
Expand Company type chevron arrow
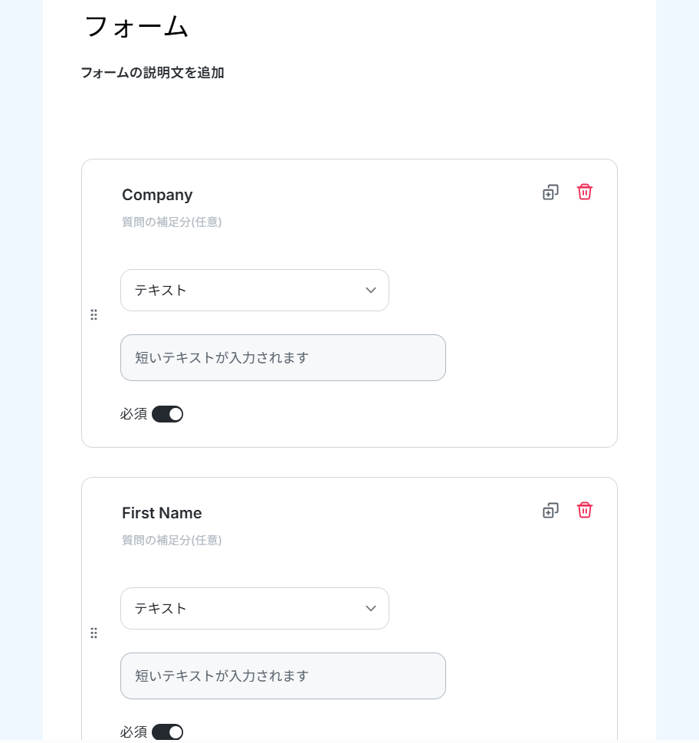pyautogui.click(x=371, y=290)
